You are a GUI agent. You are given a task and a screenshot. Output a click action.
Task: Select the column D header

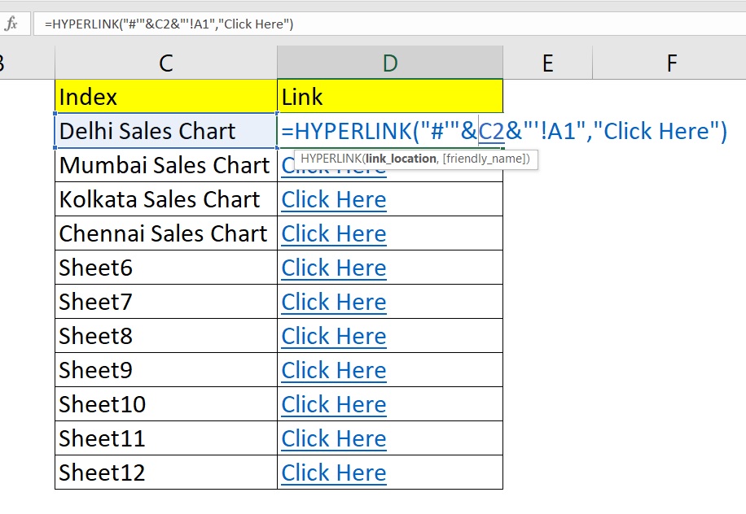[x=390, y=63]
